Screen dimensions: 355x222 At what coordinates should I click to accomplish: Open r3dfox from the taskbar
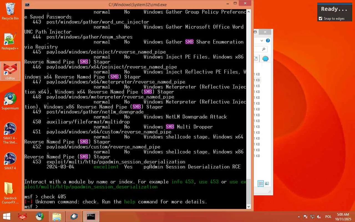[x=23, y=216]
